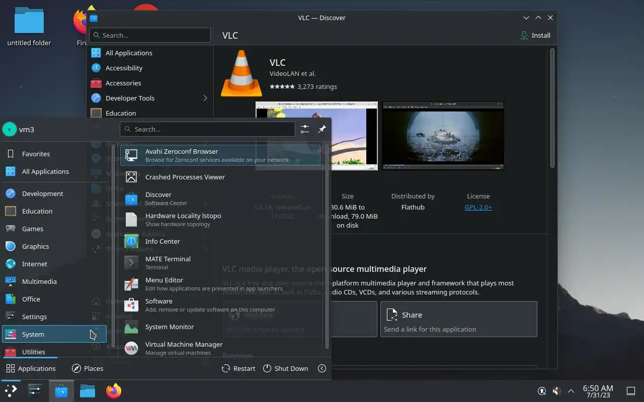The width and height of the screenshot is (644, 402).
Task: View second VLC screenshot thumbnail
Action: pos(443,136)
